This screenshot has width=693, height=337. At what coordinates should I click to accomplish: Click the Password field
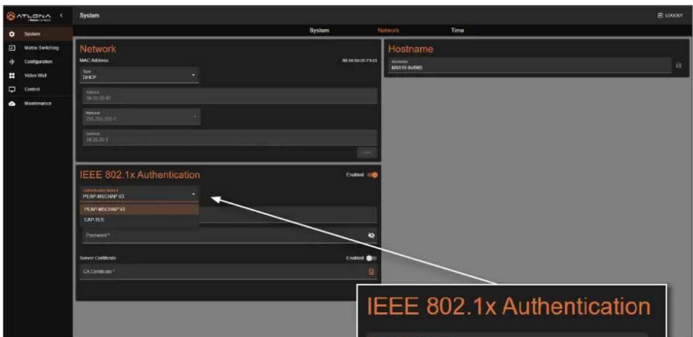click(x=229, y=235)
